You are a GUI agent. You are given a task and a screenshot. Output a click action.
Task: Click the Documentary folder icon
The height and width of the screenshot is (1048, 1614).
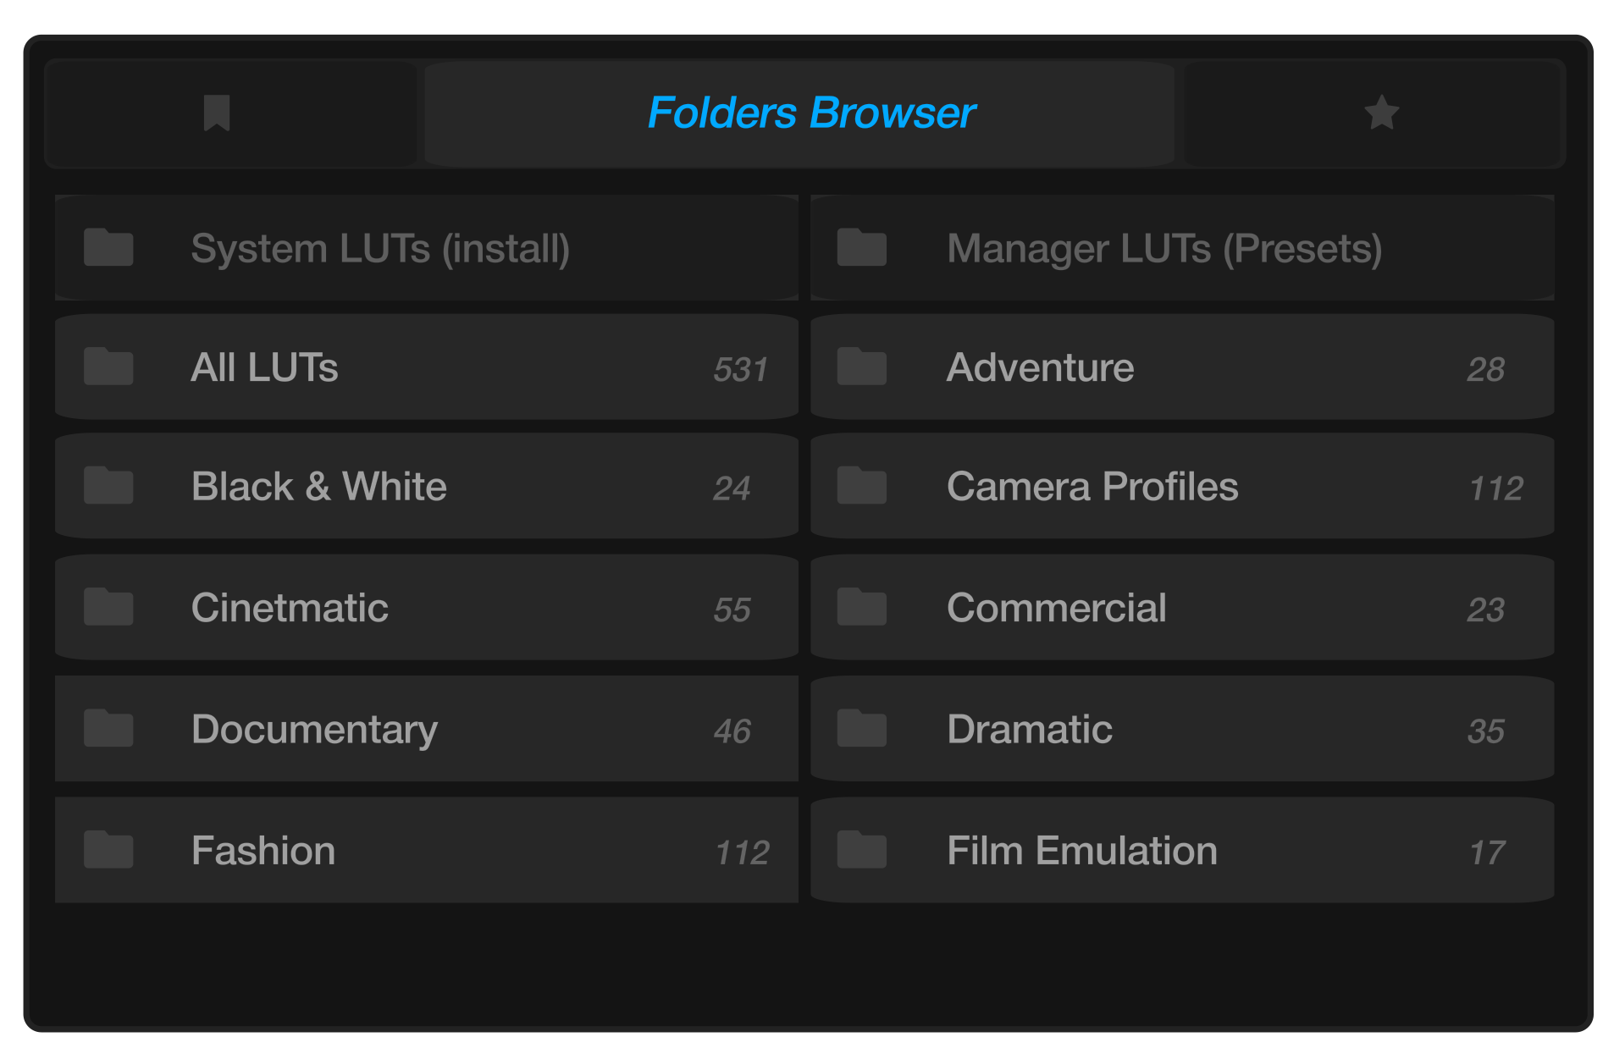[x=108, y=728]
